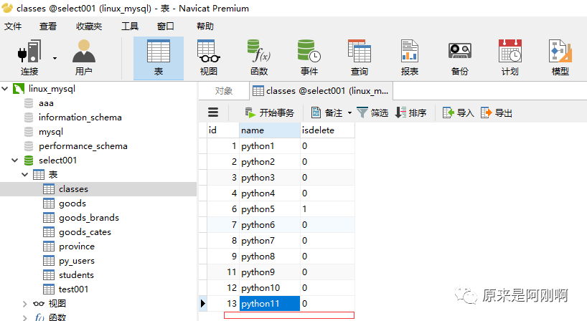The height and width of the screenshot is (321, 587).
Task: Collapse the 表 tables node
Action: pyautogui.click(x=24, y=175)
